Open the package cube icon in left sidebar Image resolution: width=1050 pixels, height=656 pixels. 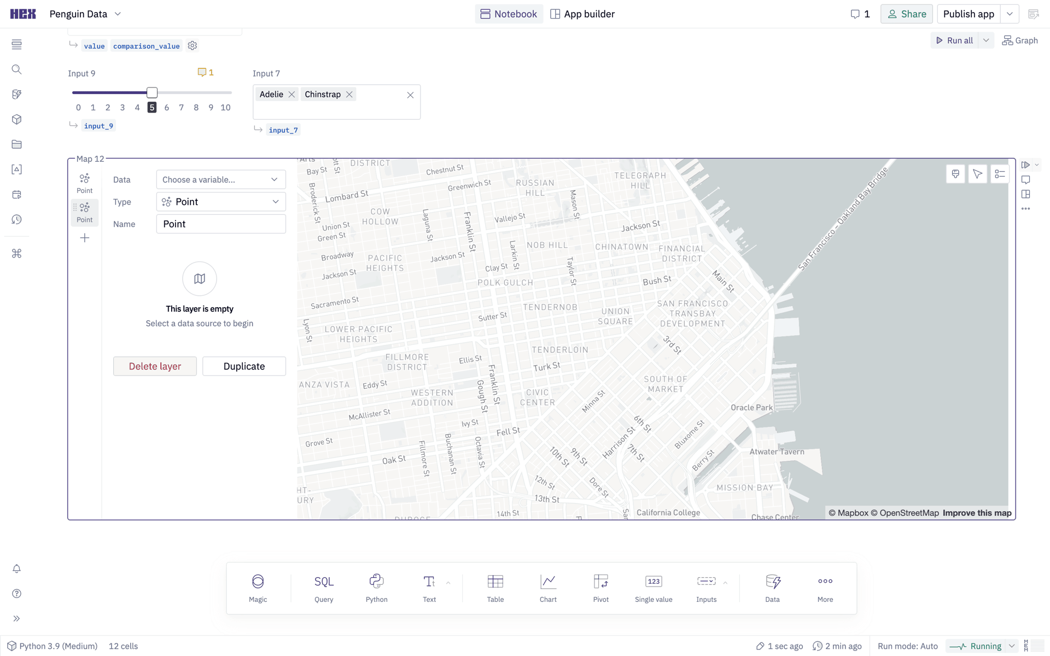click(x=16, y=119)
